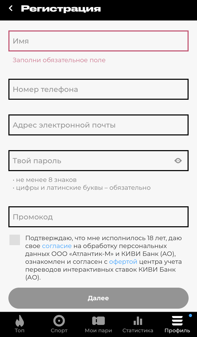Tap the back arrow in the header
Viewport: 197px width, 337px height.
tap(11, 8)
